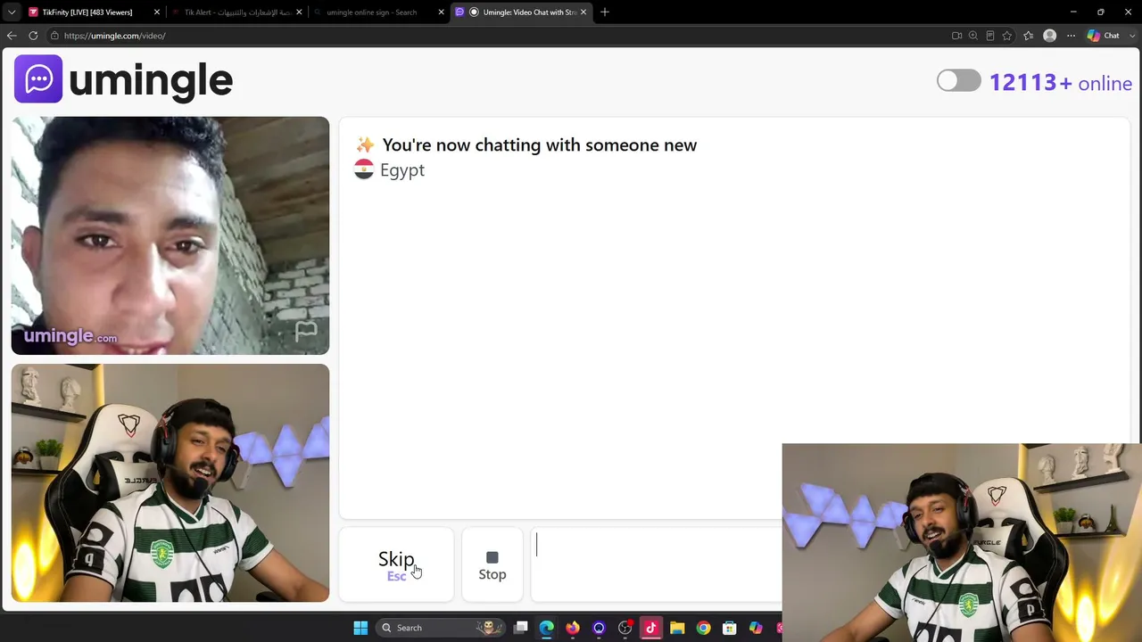Close the TikFinity LIVE tab
Screen dimensions: 1142x642
(x=157, y=12)
